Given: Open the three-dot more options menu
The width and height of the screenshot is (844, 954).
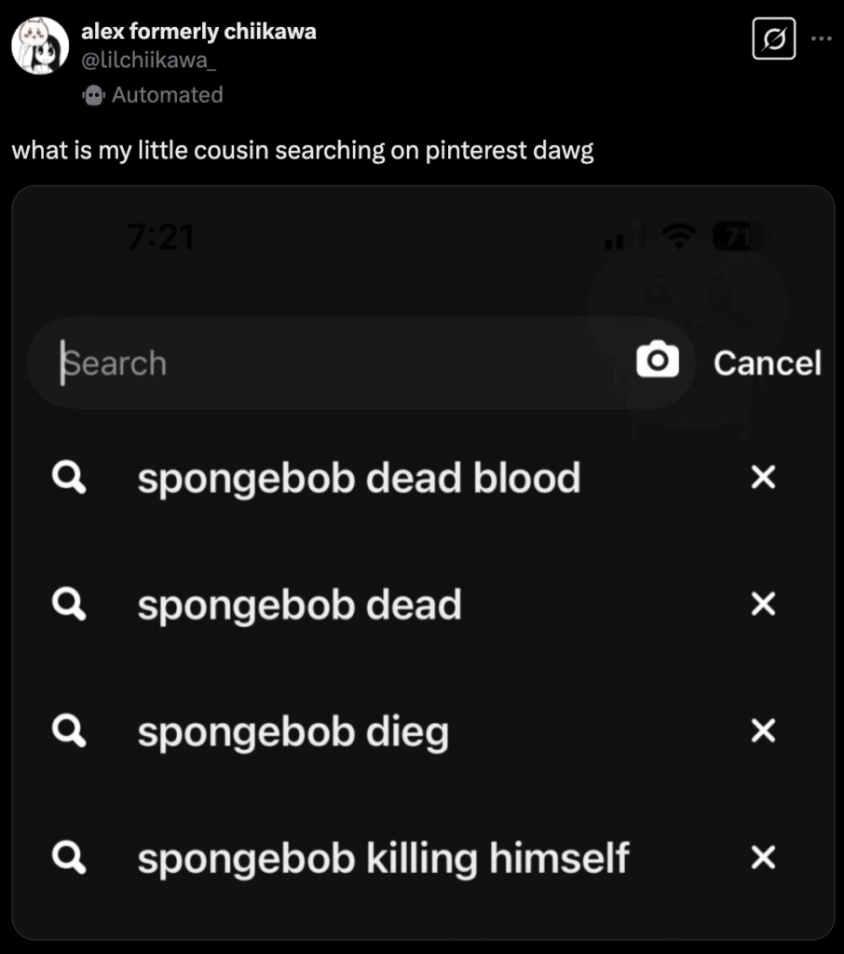Looking at the screenshot, I should (822, 39).
